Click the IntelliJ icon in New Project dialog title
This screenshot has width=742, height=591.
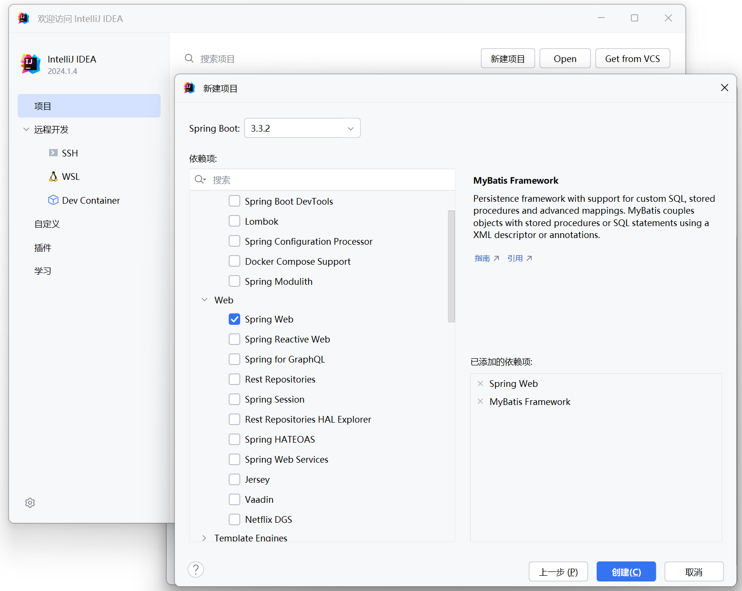coord(190,88)
